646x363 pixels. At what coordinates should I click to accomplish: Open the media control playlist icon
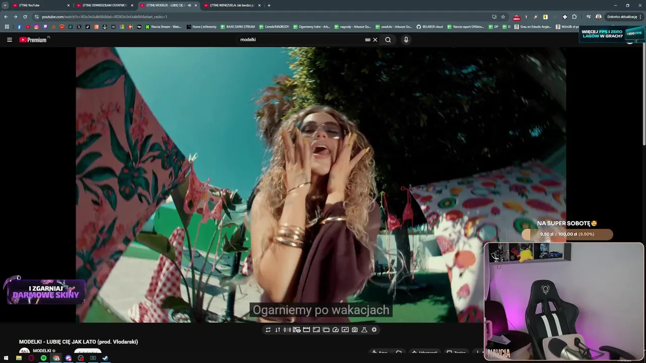pos(588,17)
